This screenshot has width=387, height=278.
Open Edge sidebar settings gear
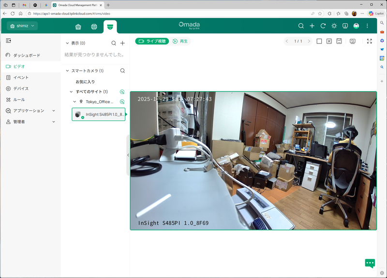[382, 273]
